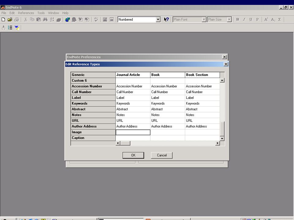The height and width of the screenshot is (220, 294).
Task: Click Journal Article column header
Action: click(133, 75)
